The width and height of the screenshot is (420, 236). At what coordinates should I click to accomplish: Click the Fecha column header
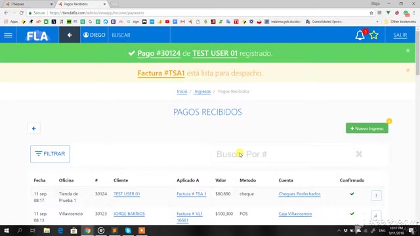(39, 180)
